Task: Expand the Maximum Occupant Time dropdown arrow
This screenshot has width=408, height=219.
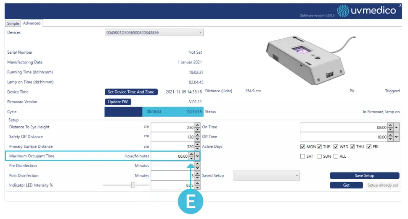Action: tap(197, 156)
